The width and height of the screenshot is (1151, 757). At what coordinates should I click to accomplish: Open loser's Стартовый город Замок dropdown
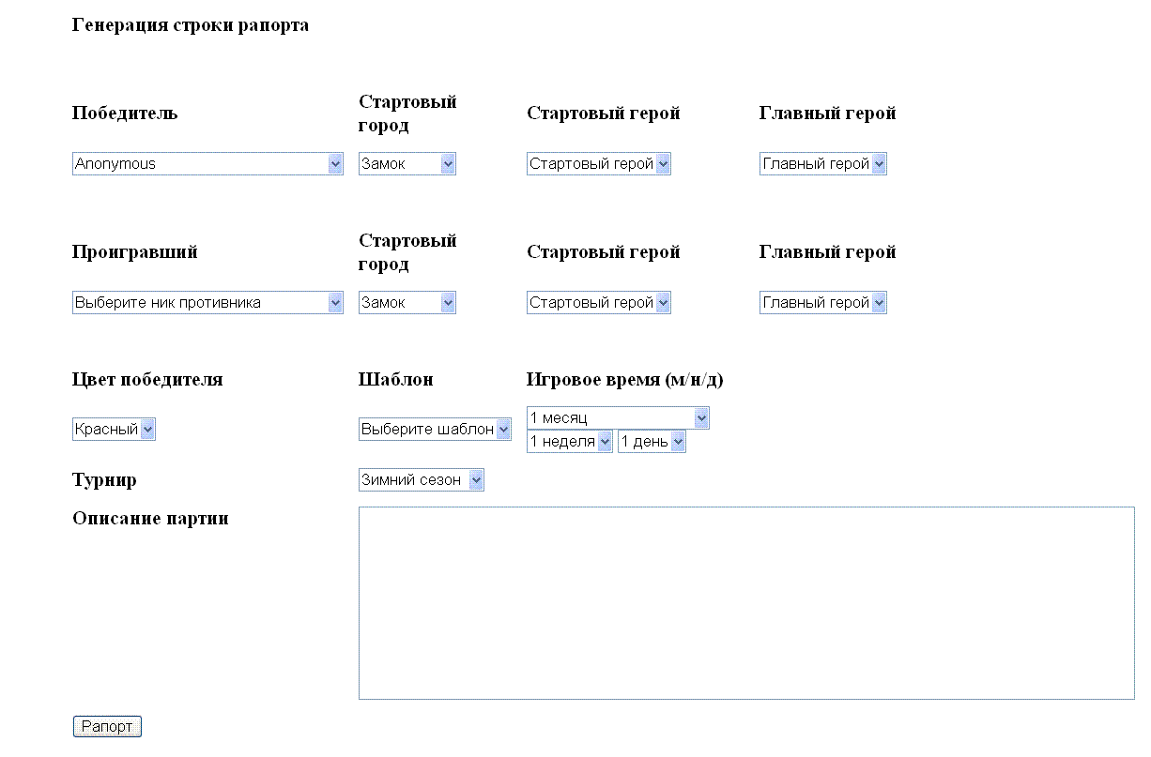click(x=407, y=303)
